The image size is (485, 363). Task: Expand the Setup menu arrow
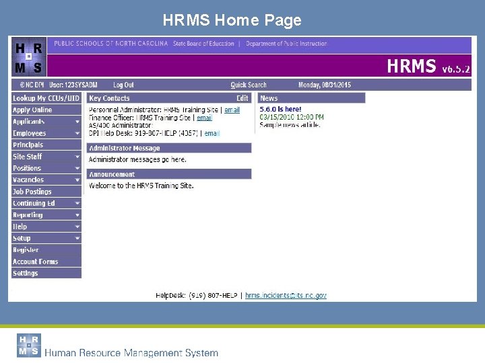tap(77, 238)
